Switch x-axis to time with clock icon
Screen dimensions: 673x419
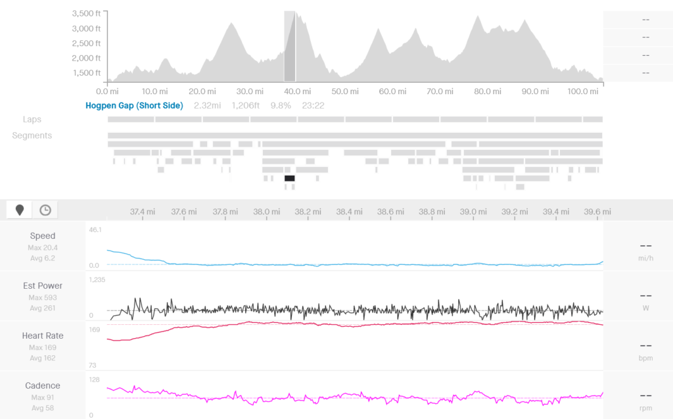45,210
